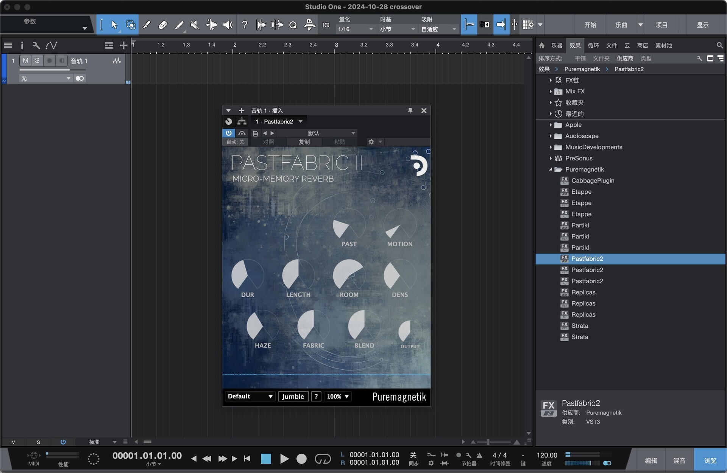Expand the FX chain folder
The height and width of the screenshot is (473, 727).
[550, 80]
